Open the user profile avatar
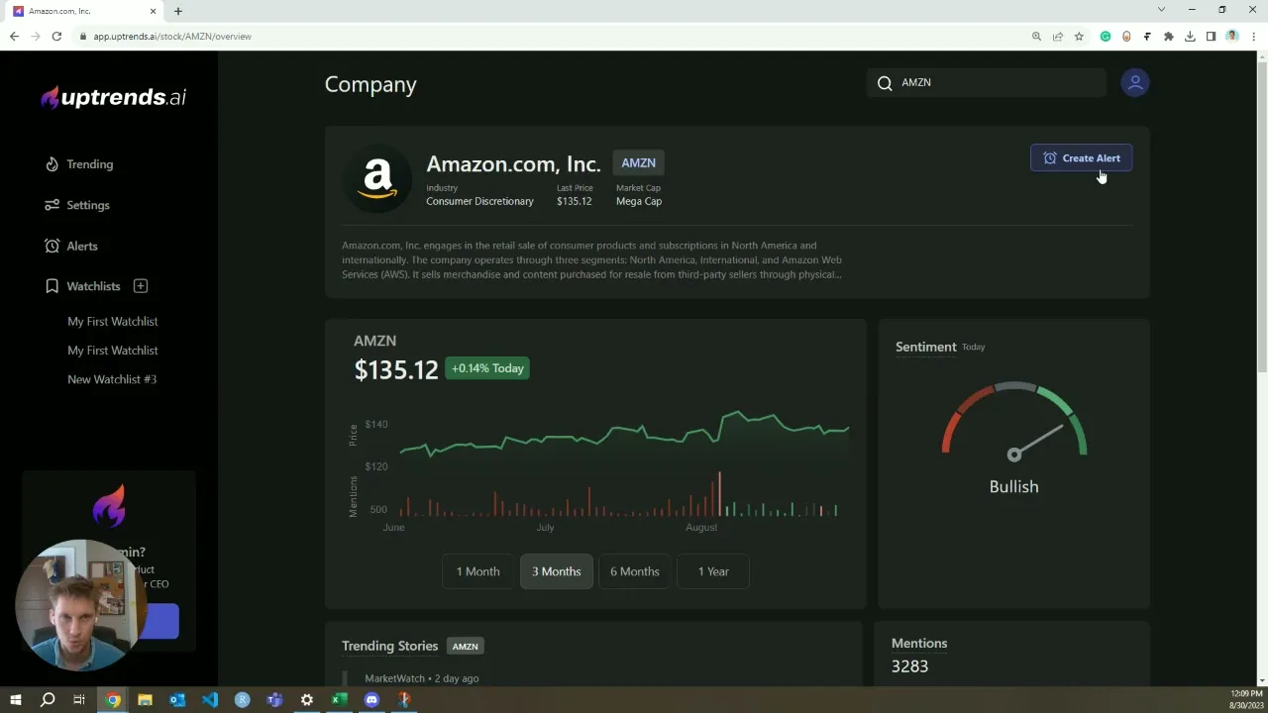The height and width of the screenshot is (713, 1268). click(x=1135, y=83)
